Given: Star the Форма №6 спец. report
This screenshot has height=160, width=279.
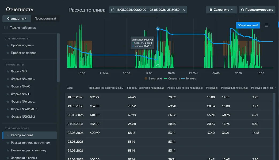Looking at the screenshot, I should pos(8,102).
